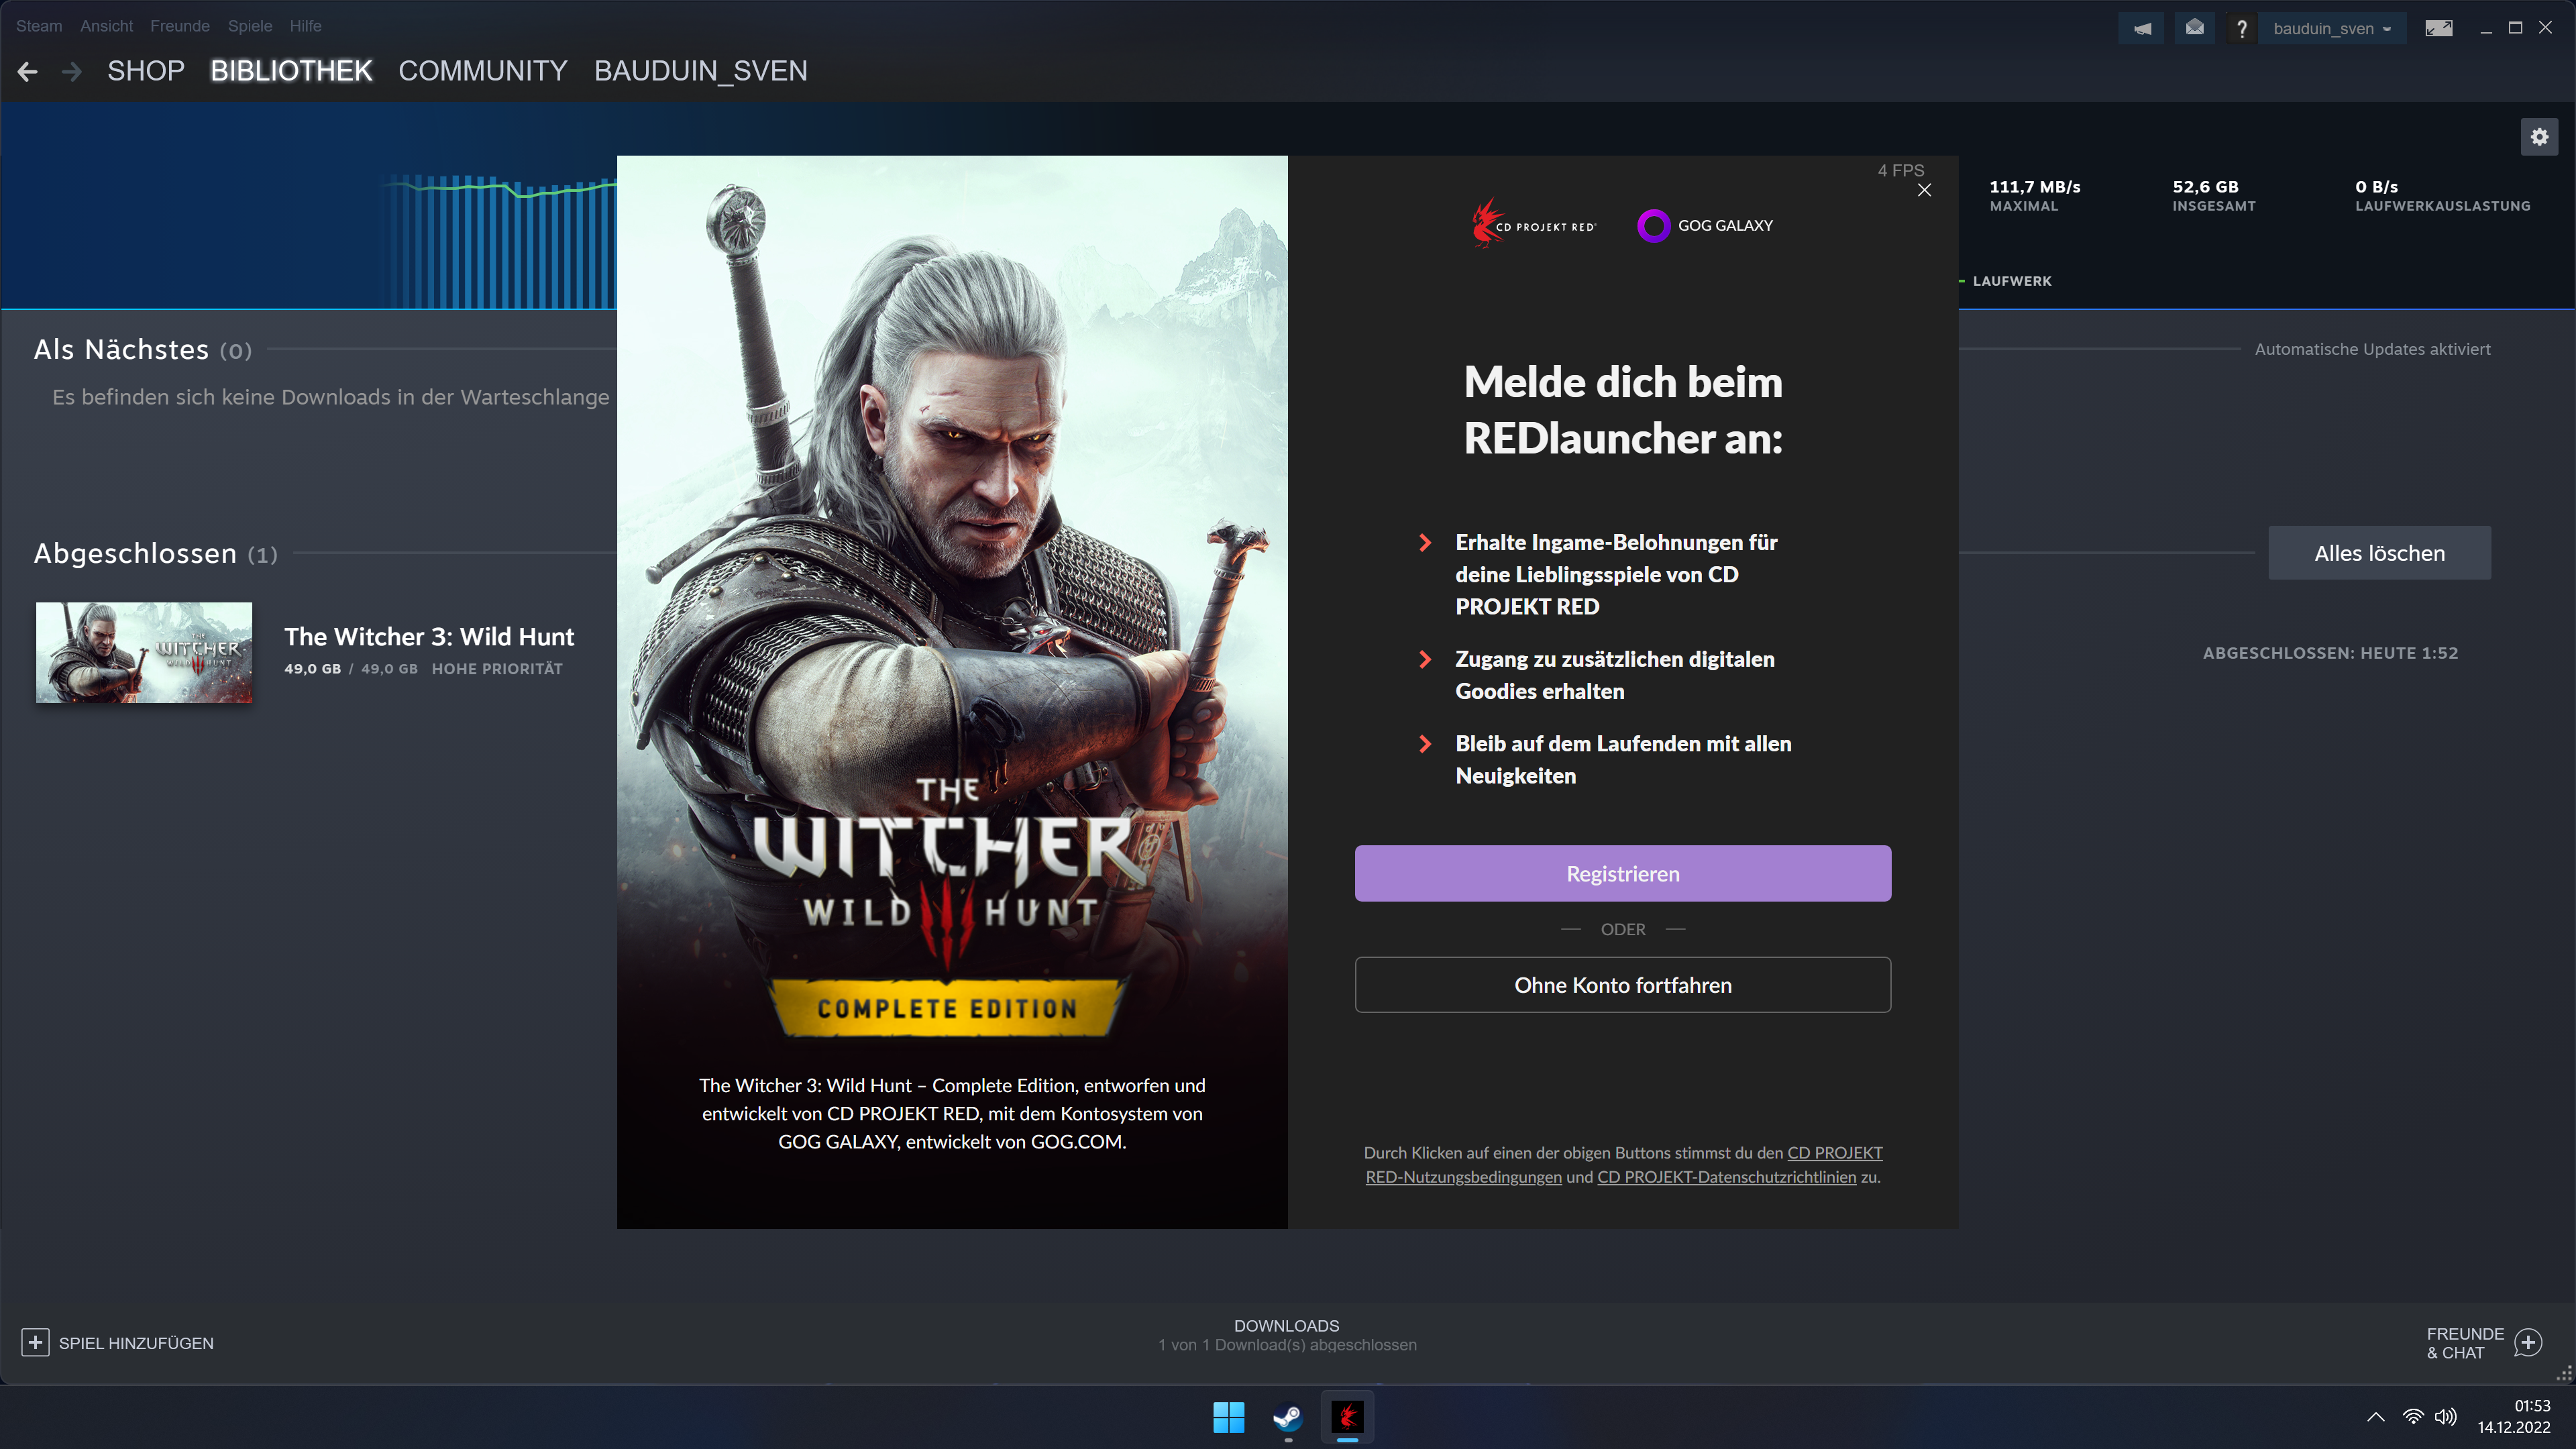Open the Spiele menu
The height and width of the screenshot is (1449, 2576).
coord(249,26)
